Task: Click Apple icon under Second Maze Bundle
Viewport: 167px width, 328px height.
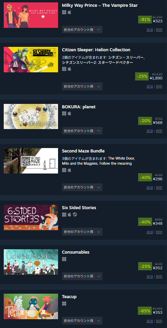Action: click(x=69, y=170)
